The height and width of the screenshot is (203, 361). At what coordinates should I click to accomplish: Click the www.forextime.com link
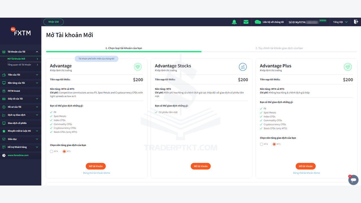[18, 155]
